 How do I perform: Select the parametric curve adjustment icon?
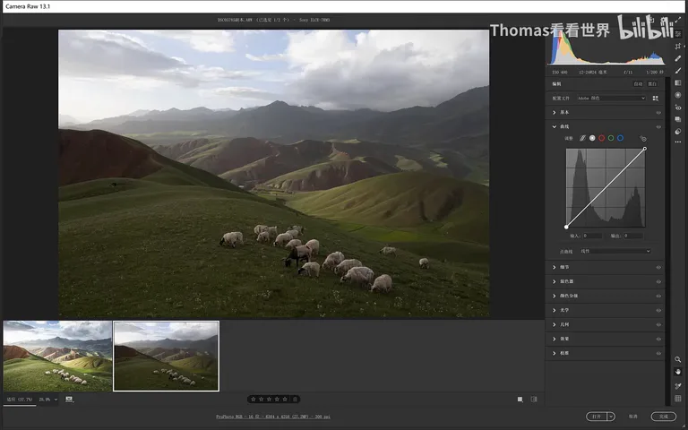pyautogui.click(x=582, y=138)
